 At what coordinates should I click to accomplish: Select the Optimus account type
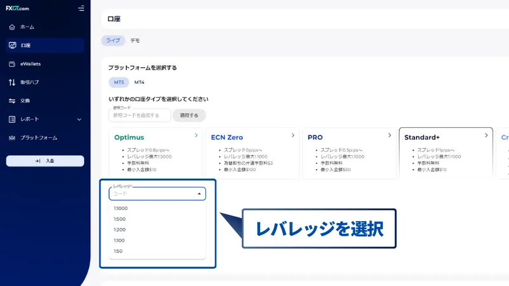156,153
